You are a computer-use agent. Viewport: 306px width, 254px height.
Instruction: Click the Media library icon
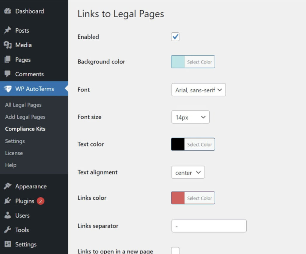pyautogui.click(x=7, y=45)
